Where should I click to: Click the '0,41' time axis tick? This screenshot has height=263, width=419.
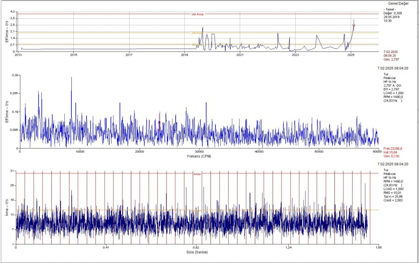pyautogui.click(x=106, y=247)
